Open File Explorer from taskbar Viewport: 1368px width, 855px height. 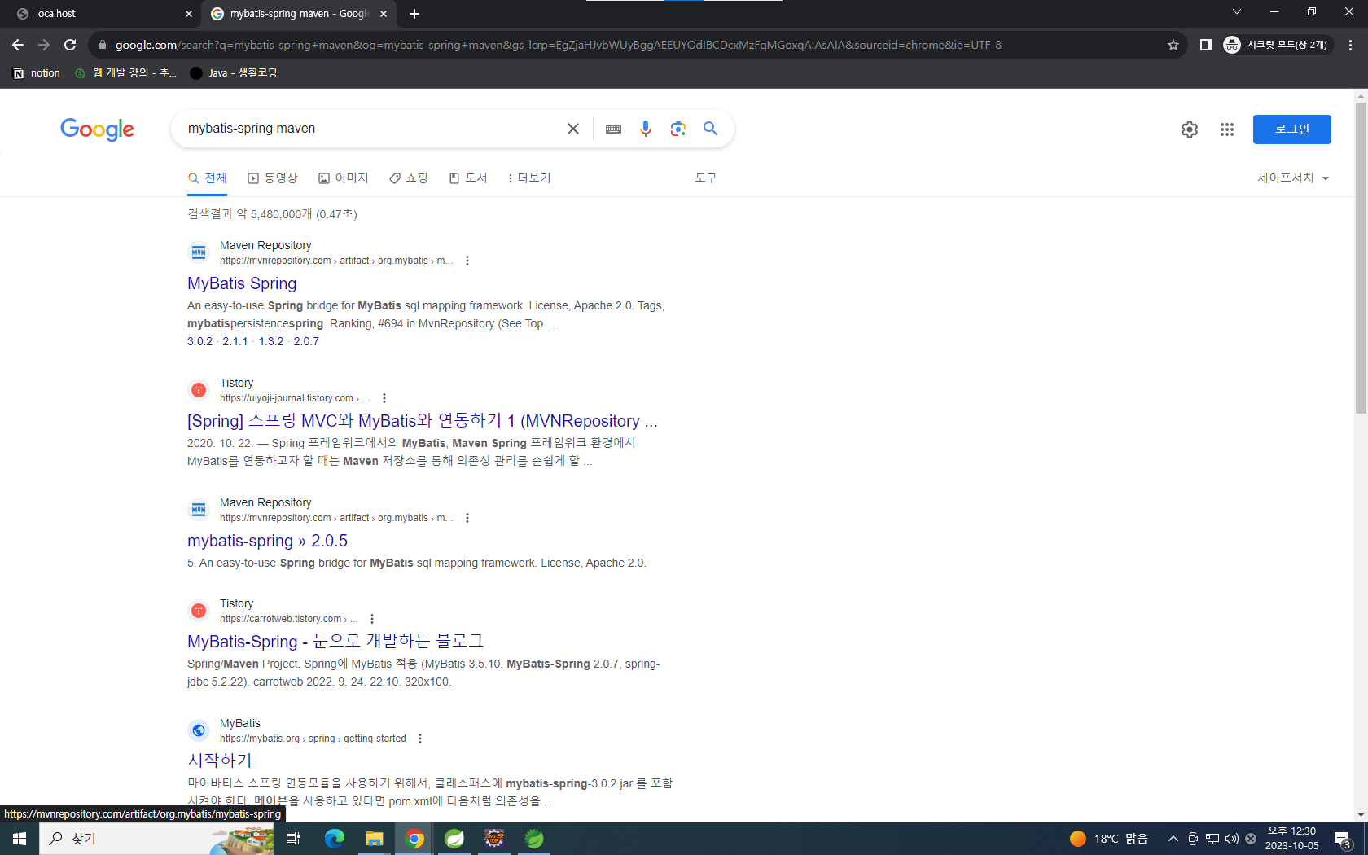coord(375,839)
